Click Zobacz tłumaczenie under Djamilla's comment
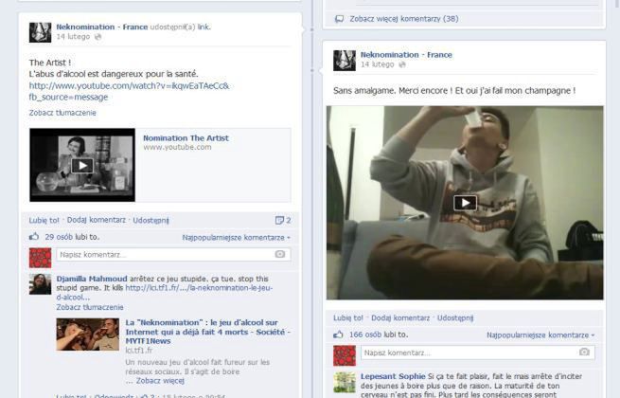Viewport: 620px width, 398px height. pos(90,307)
